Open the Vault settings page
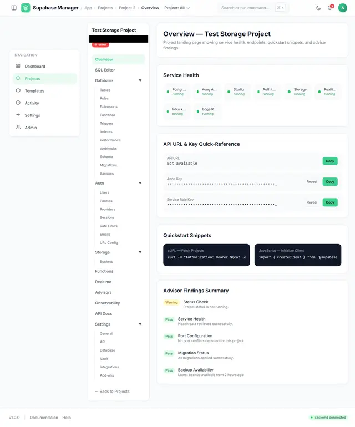This screenshot has width=355, height=427. pos(104,359)
